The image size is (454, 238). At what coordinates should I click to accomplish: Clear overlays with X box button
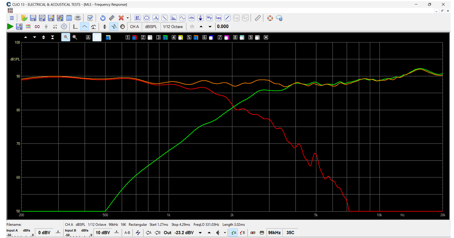tap(266, 37)
